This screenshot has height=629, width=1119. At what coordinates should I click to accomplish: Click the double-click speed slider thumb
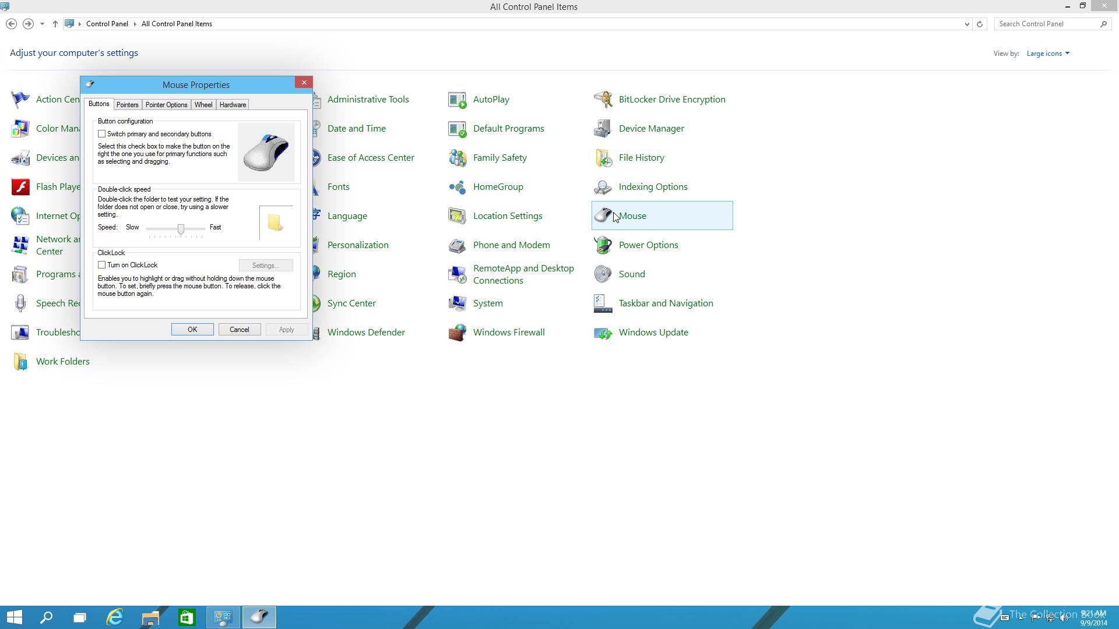click(181, 229)
